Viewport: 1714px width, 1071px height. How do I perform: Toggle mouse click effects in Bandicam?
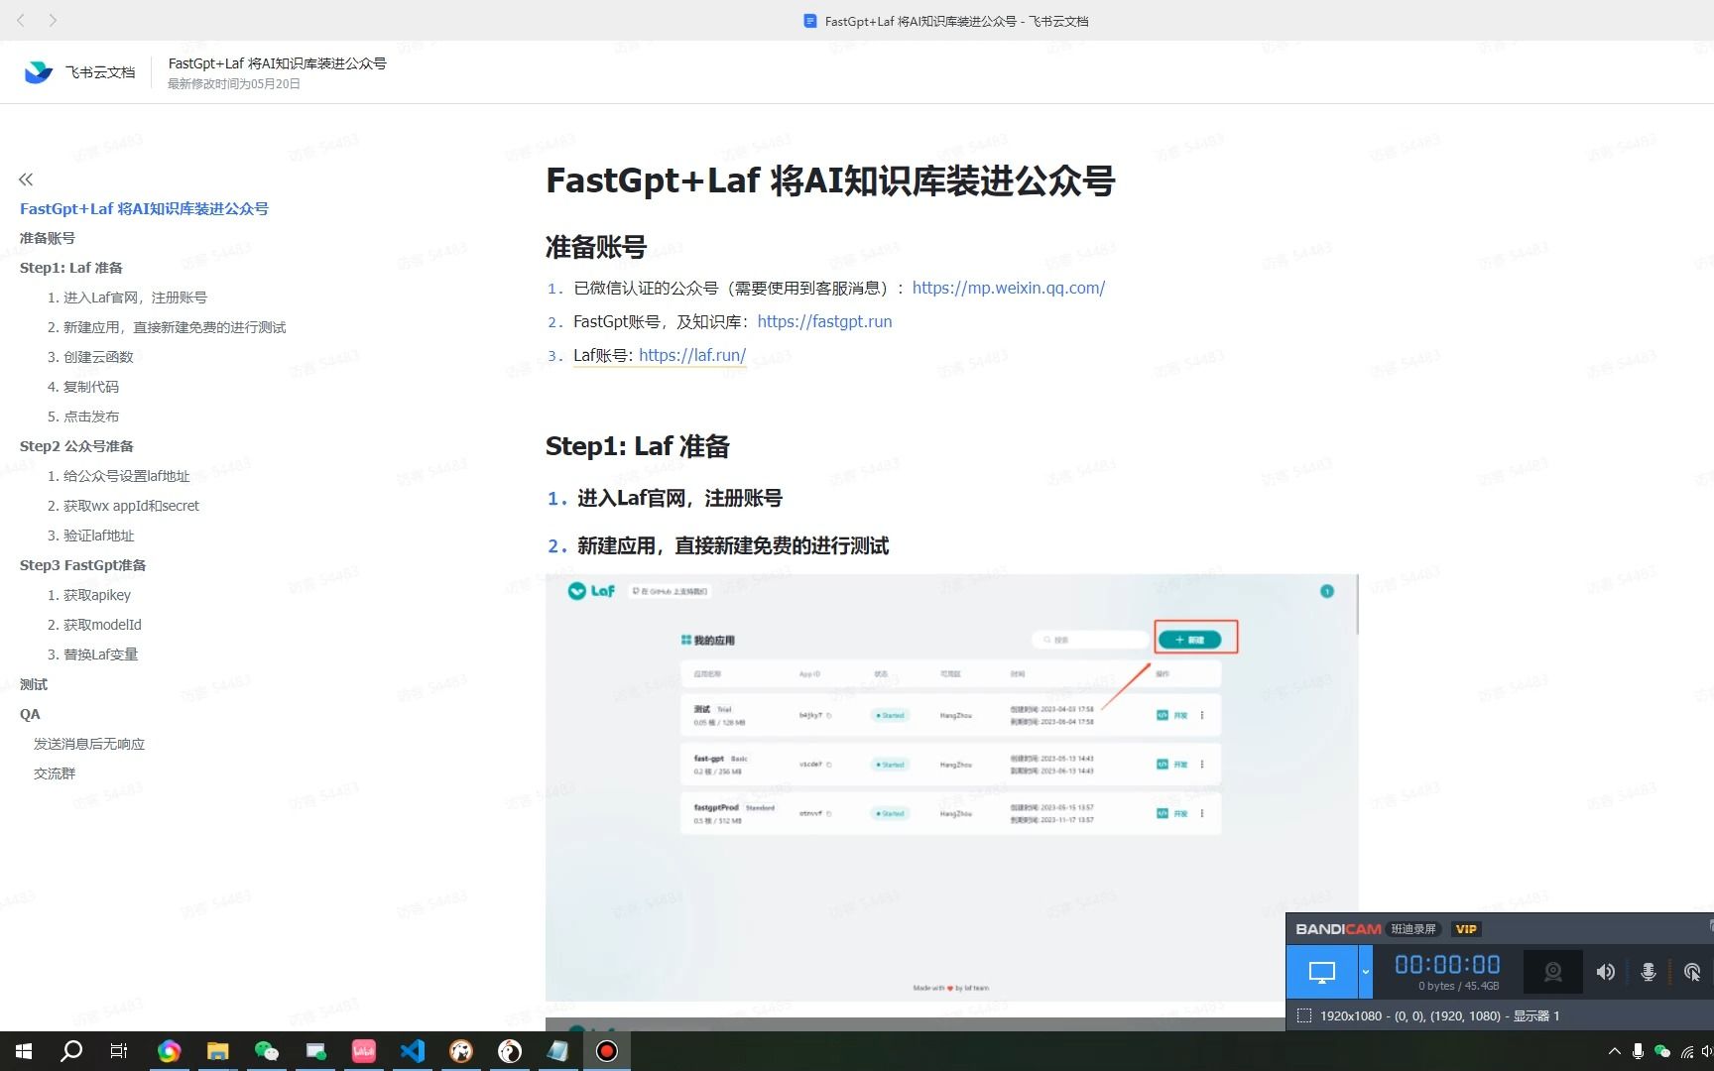tap(1694, 972)
